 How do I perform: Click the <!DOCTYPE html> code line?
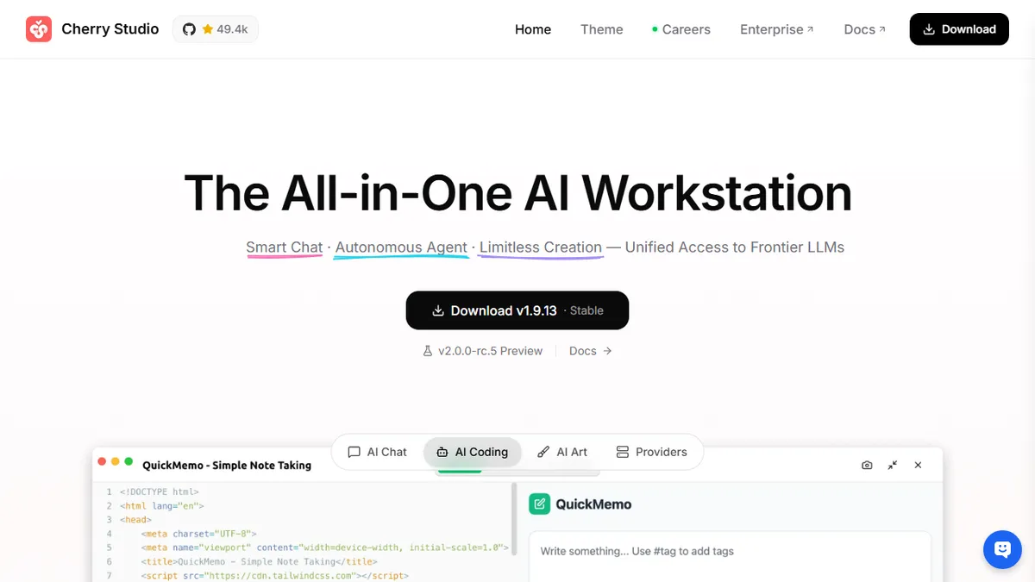point(160,492)
